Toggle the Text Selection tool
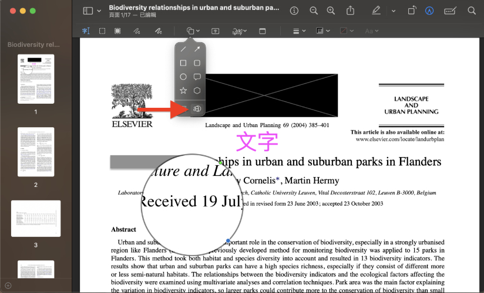Viewport: 484px width, 293px height. (x=86, y=30)
